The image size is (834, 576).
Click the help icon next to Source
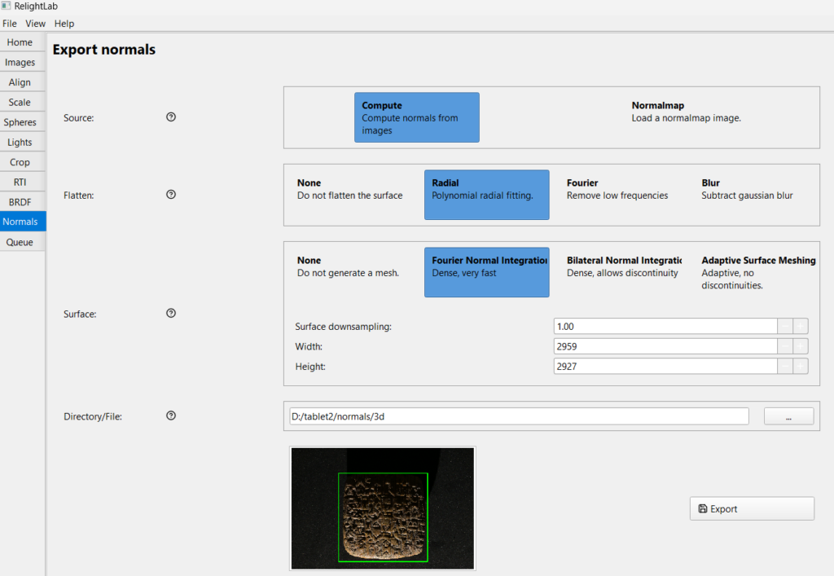[x=171, y=117]
